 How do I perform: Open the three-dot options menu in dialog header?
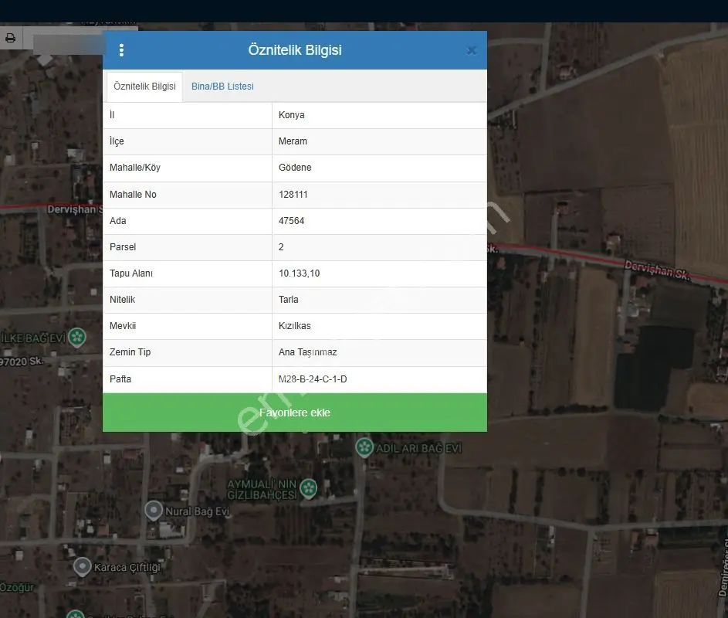(122, 50)
